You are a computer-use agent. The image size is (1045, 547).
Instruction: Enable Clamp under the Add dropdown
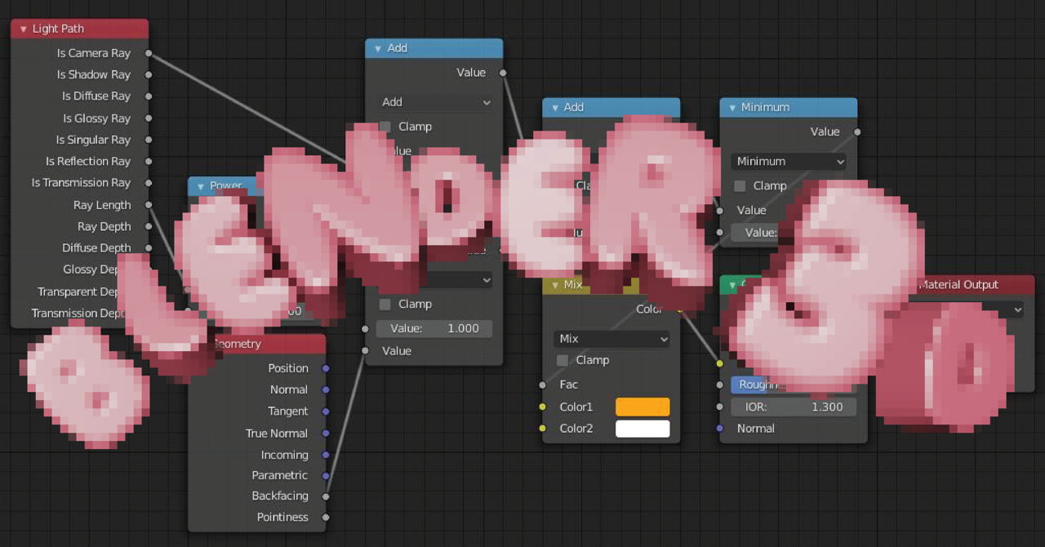(x=385, y=127)
